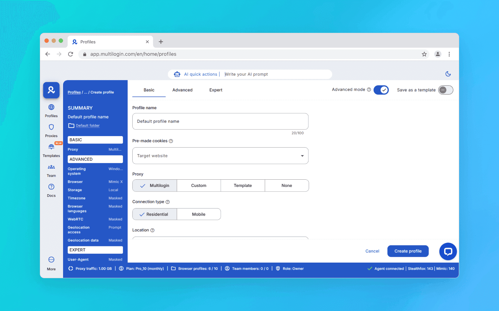Click the Browser profiles folder status icon
Image resolution: width=499 pixels, height=311 pixels.
[173, 268]
